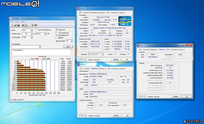Click the status bar text For Help, press F1

[17, 100]
